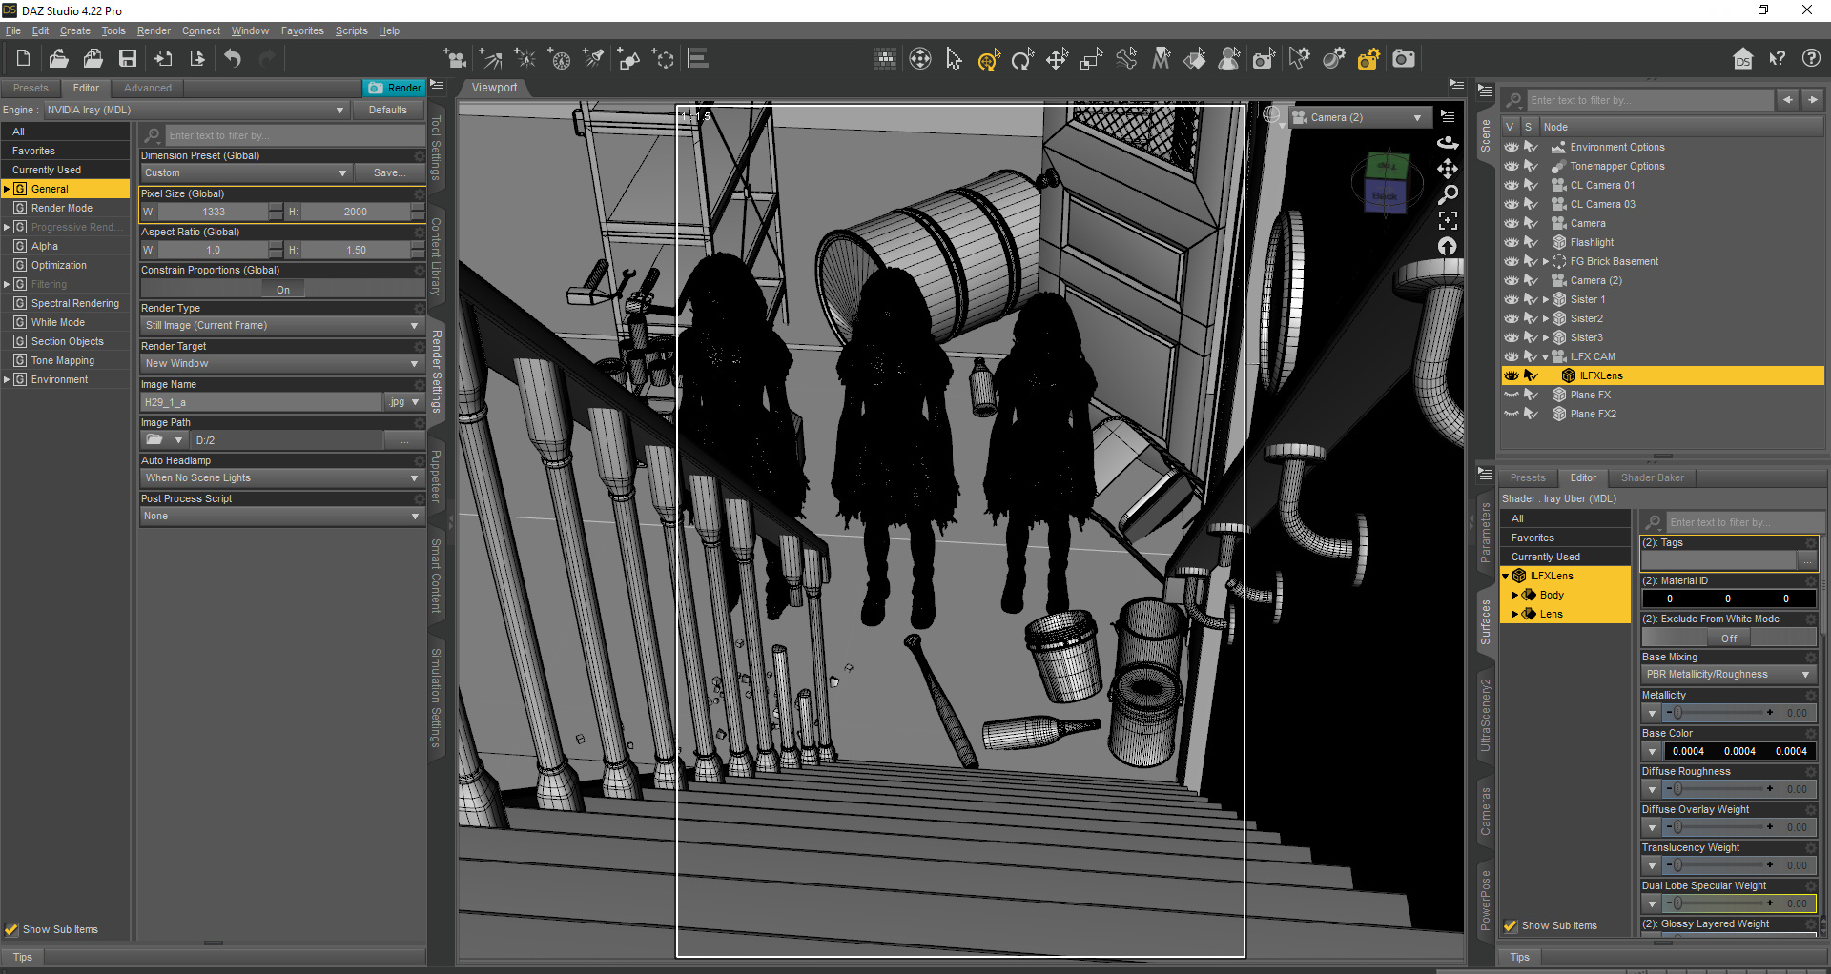Open the Auto Headlamp dropdown

(x=281, y=477)
